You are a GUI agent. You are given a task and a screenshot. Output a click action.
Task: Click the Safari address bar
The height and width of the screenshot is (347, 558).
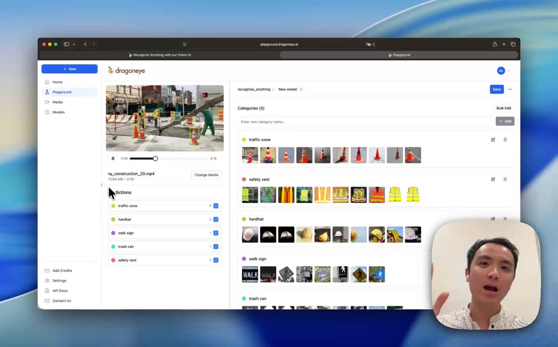[x=279, y=44]
